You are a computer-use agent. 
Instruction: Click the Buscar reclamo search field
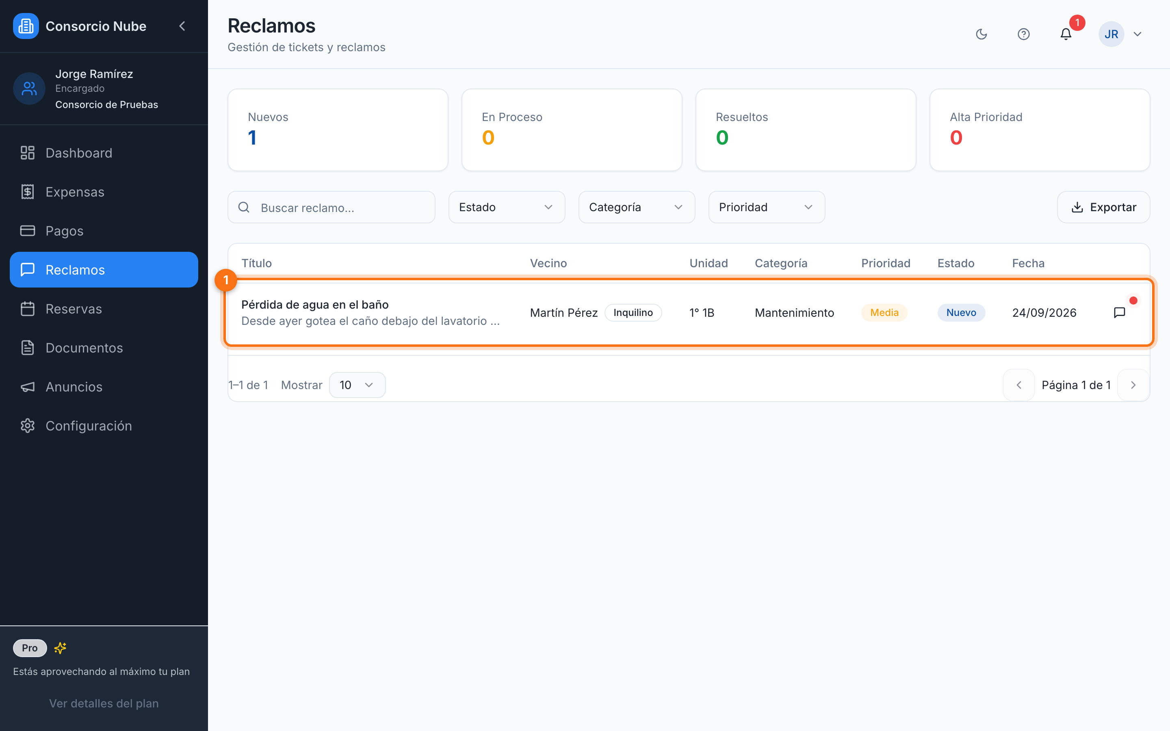coord(331,208)
